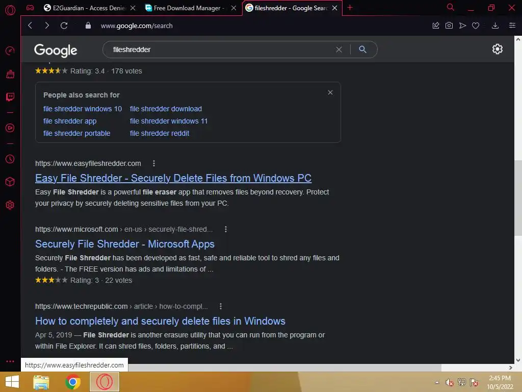Image resolution: width=522 pixels, height=392 pixels.
Task: Click file shredder reddit suggestion
Action: 160,133
